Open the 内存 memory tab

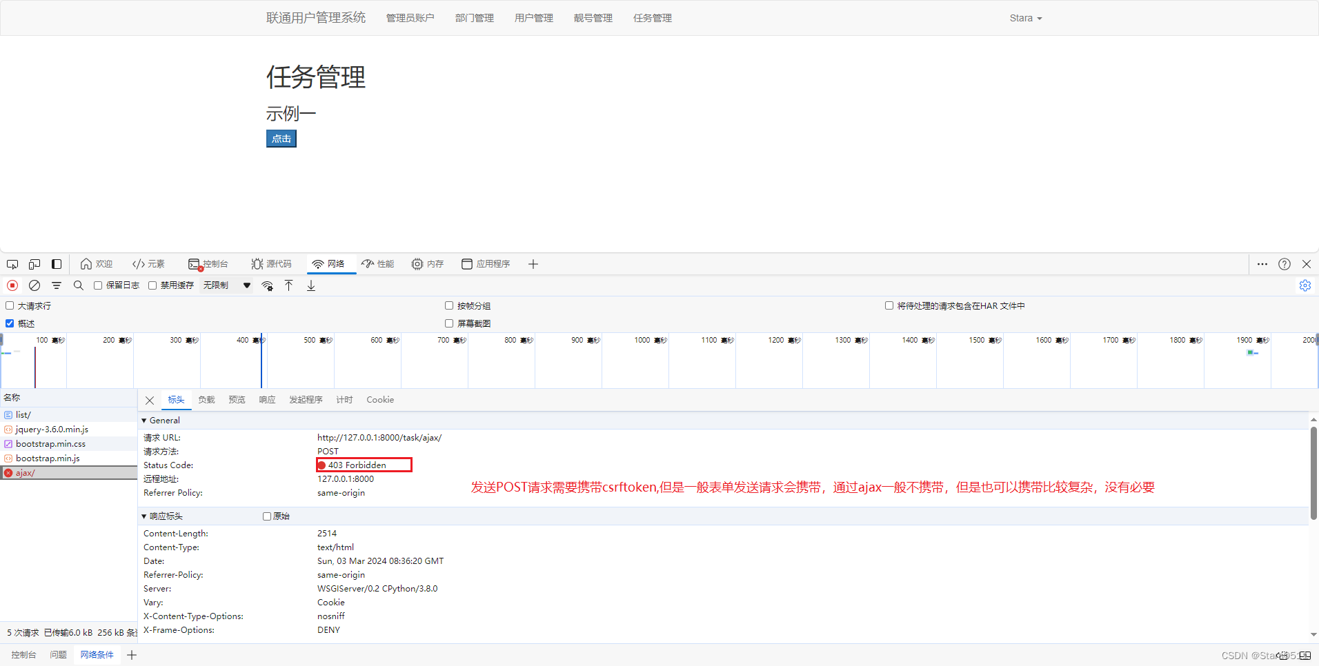(428, 264)
